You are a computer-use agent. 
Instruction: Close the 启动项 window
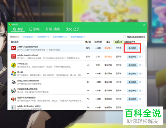click(x=144, y=25)
